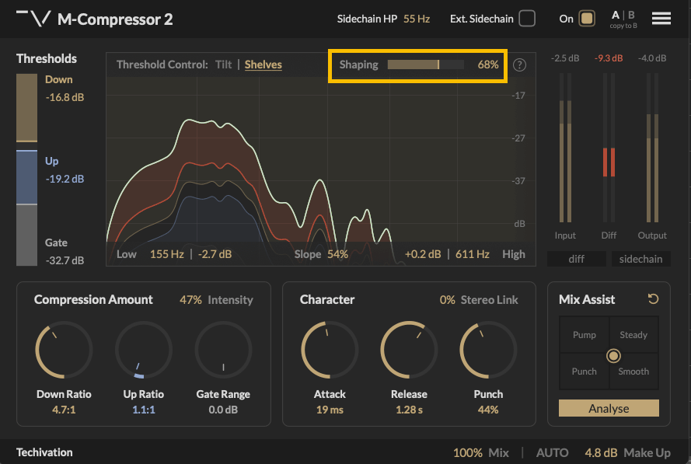Viewport: 691px width, 464px height.
Task: Click the Techivation logo mark
Action: [x=33, y=19]
